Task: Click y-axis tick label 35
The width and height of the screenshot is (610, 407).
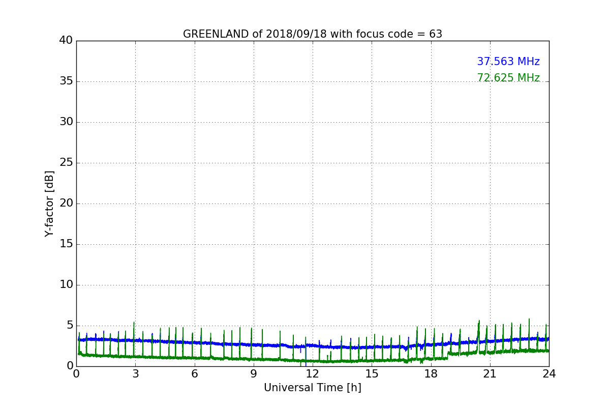Action: [66, 81]
